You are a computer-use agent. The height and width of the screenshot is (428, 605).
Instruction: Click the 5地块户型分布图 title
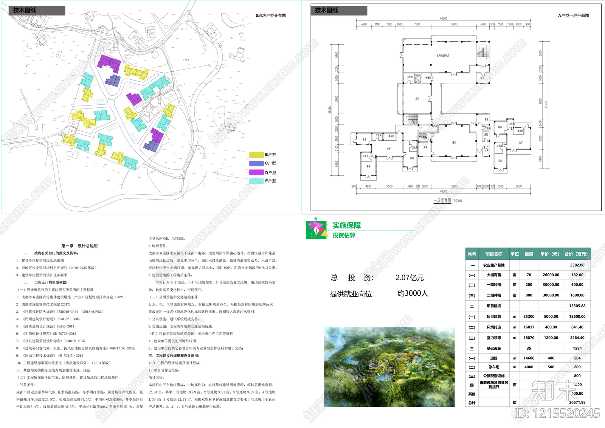click(271, 16)
